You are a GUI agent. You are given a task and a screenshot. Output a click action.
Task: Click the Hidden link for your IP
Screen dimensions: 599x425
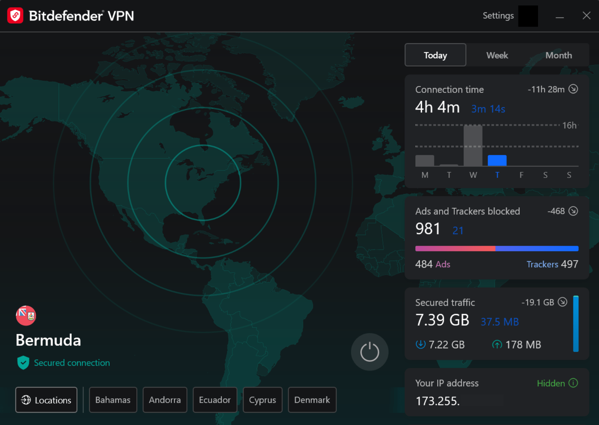[x=551, y=383]
